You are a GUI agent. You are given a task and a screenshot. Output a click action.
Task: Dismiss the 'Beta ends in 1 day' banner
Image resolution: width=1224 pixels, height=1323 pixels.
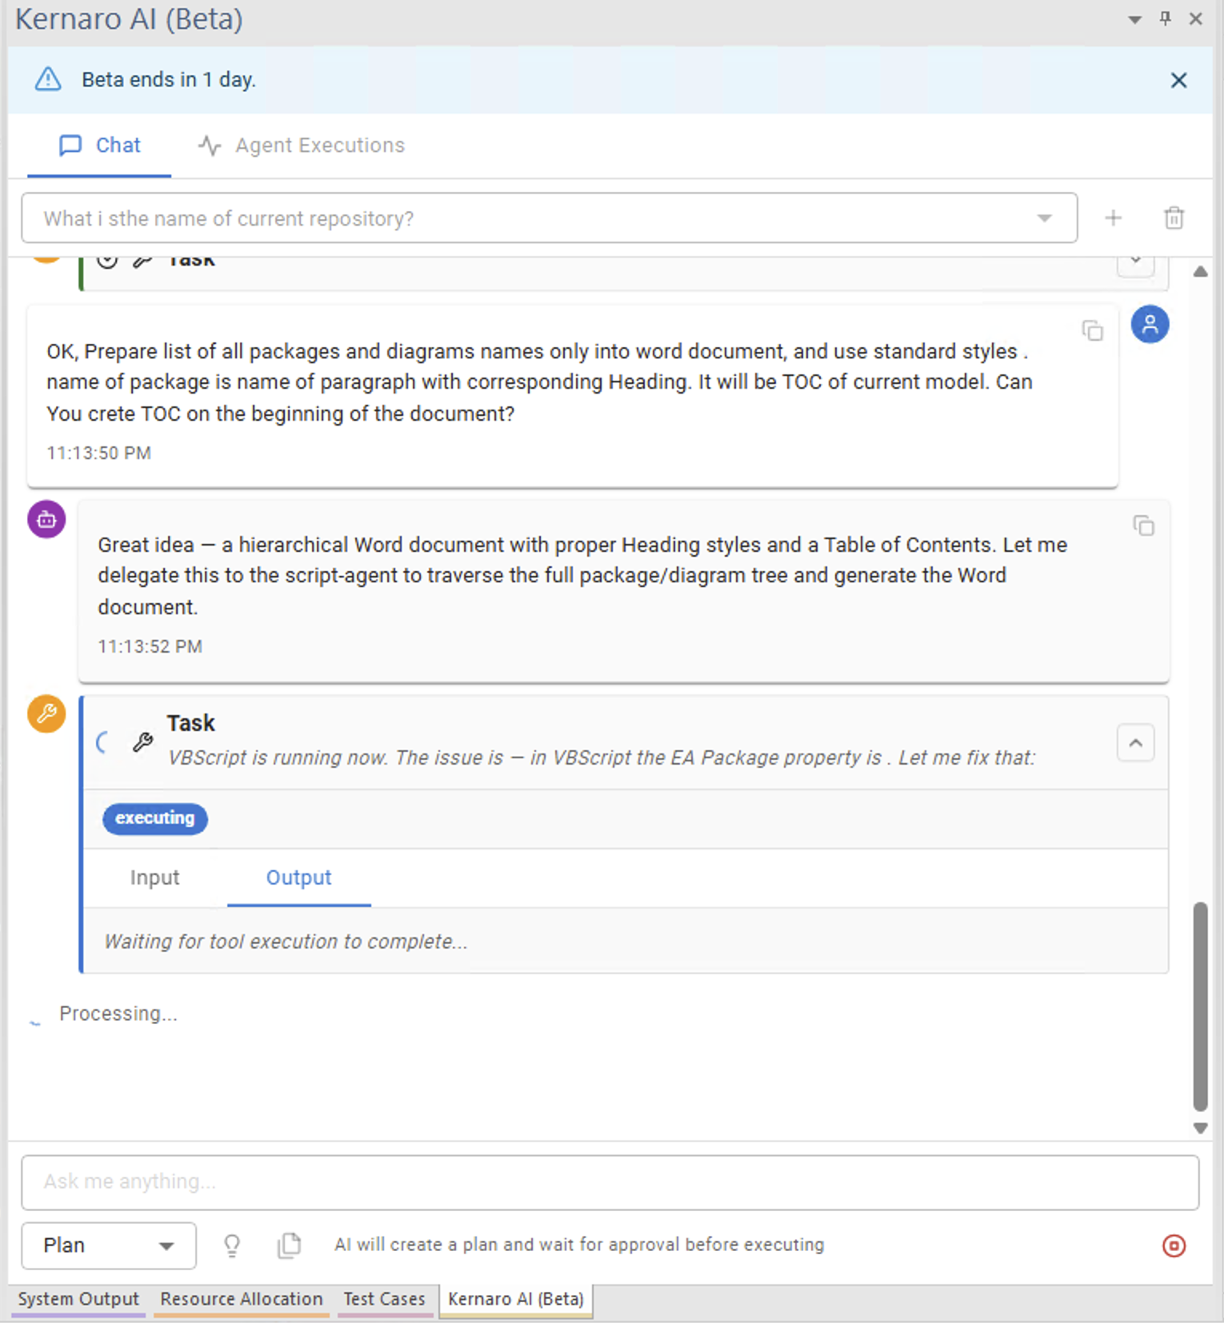1178,80
